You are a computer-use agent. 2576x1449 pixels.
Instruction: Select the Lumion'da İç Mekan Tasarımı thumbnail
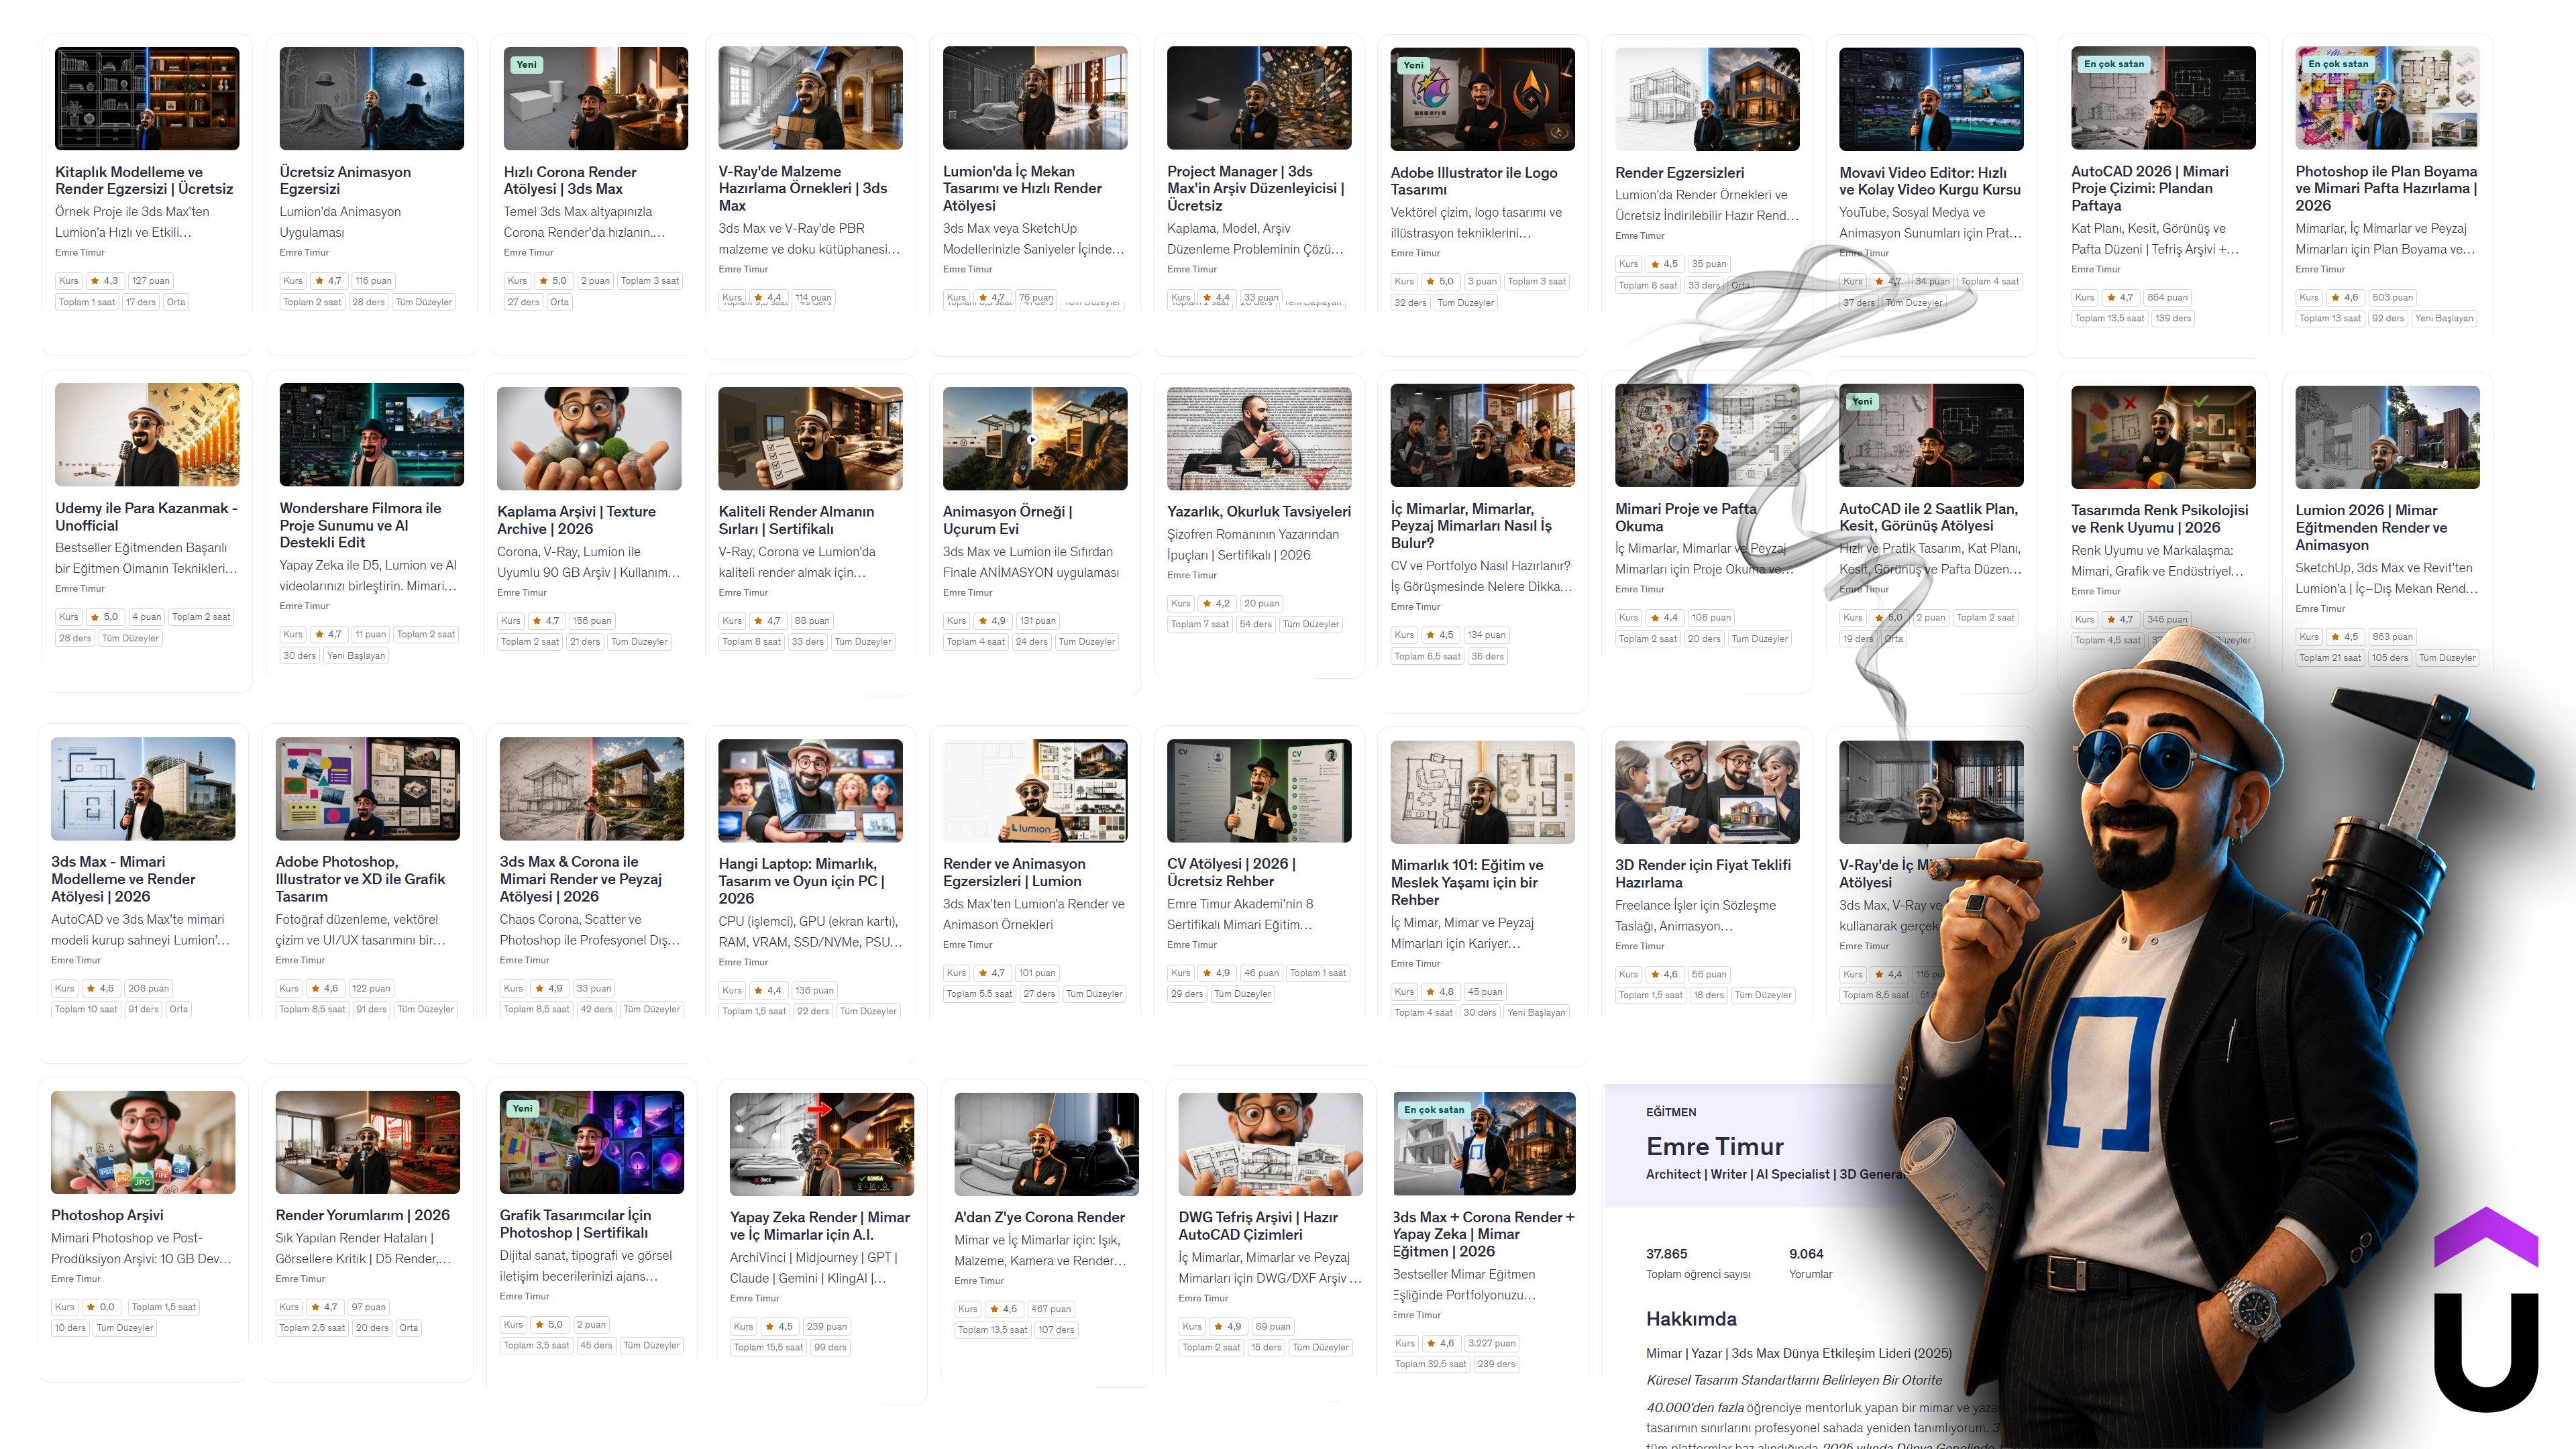(x=1035, y=98)
